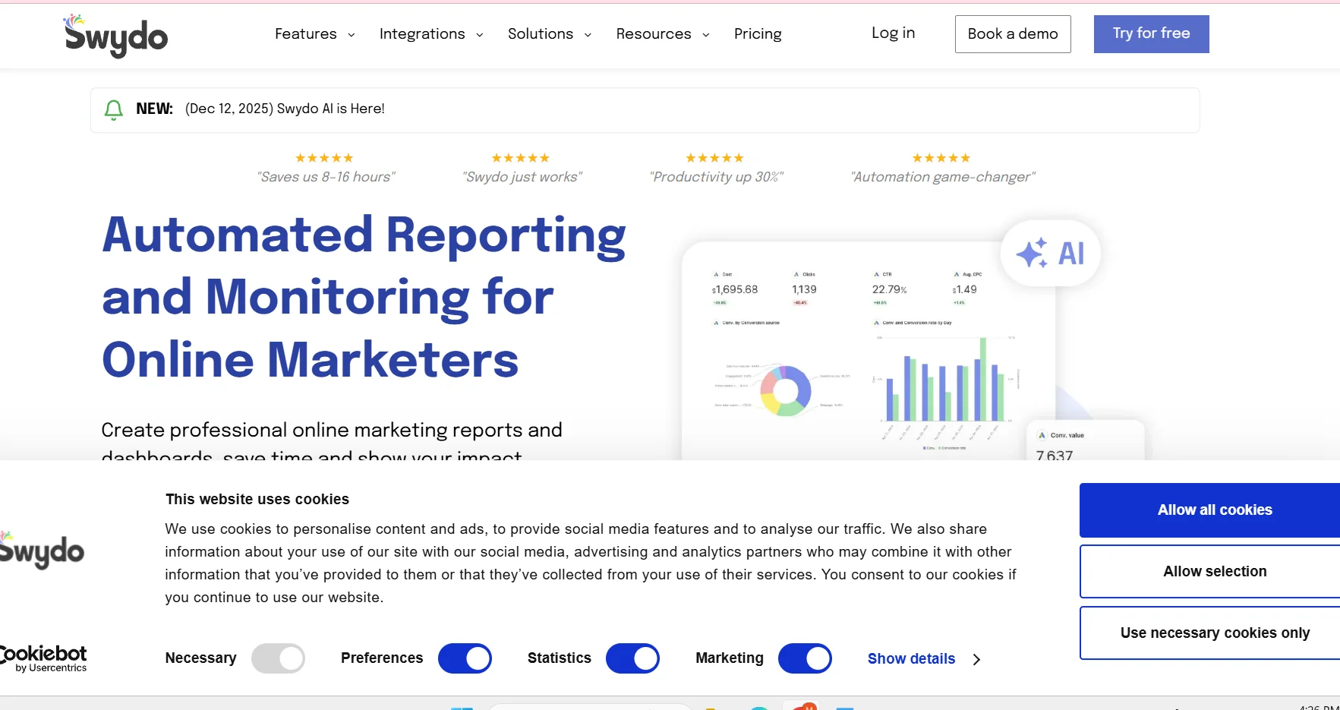Click the Swydo logo in the header
The width and height of the screenshot is (1340, 710).
(115, 35)
